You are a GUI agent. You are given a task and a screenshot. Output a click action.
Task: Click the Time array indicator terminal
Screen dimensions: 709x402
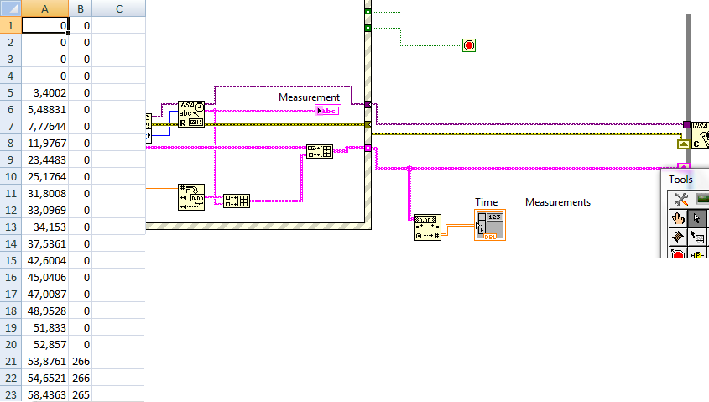[x=490, y=225]
